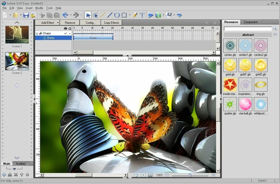The height and width of the screenshot is (184, 280).
Task: Click the Undo blue arrow
Action: point(65,15)
